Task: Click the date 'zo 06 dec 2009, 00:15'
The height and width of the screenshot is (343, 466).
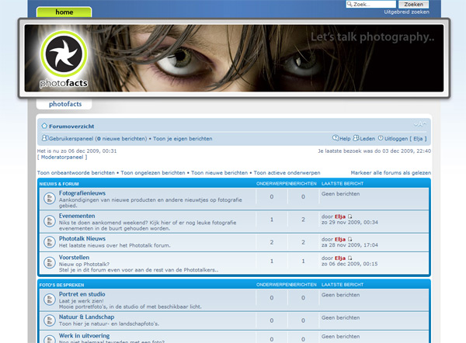Action: tap(349, 264)
